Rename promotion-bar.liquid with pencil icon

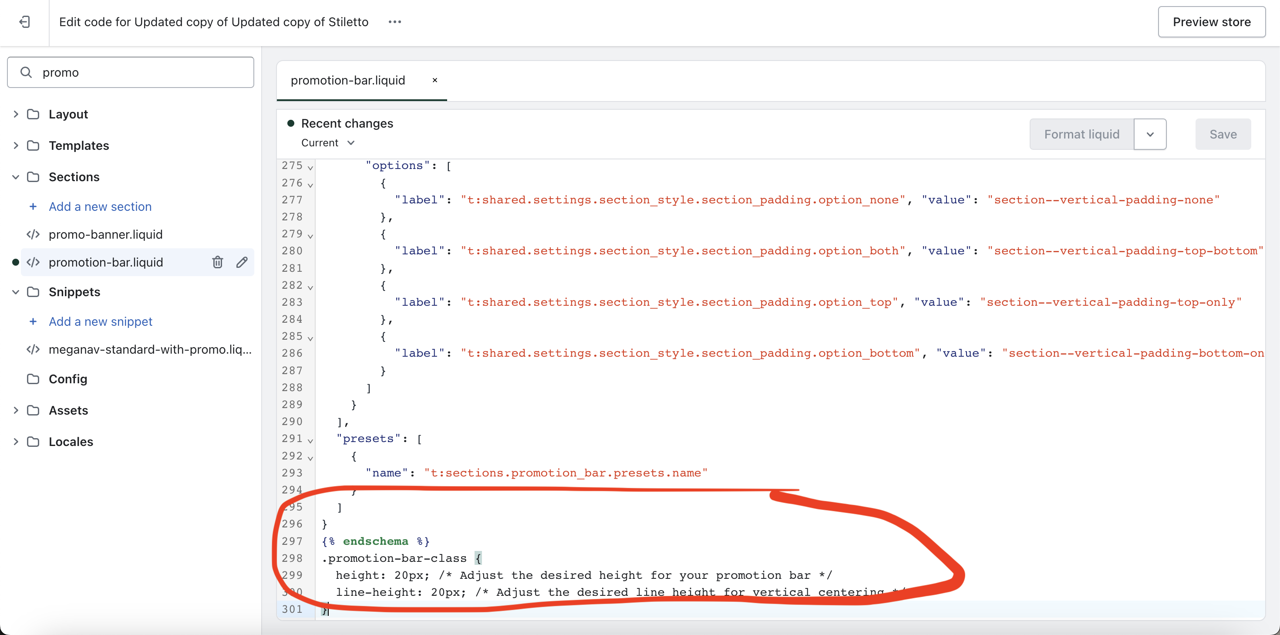point(242,262)
